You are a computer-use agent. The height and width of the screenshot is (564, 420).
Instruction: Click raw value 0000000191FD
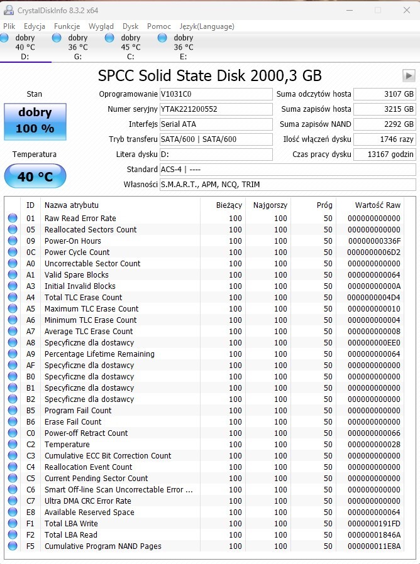(374, 523)
